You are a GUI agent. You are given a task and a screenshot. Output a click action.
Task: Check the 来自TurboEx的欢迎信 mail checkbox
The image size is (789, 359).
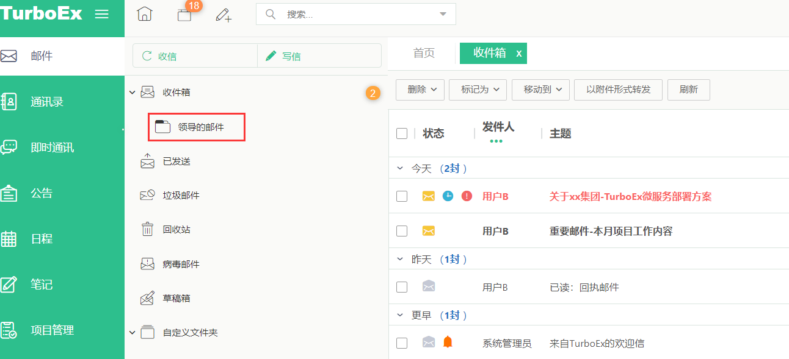[402, 343]
